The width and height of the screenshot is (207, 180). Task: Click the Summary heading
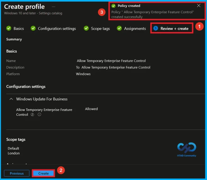tap(14, 39)
